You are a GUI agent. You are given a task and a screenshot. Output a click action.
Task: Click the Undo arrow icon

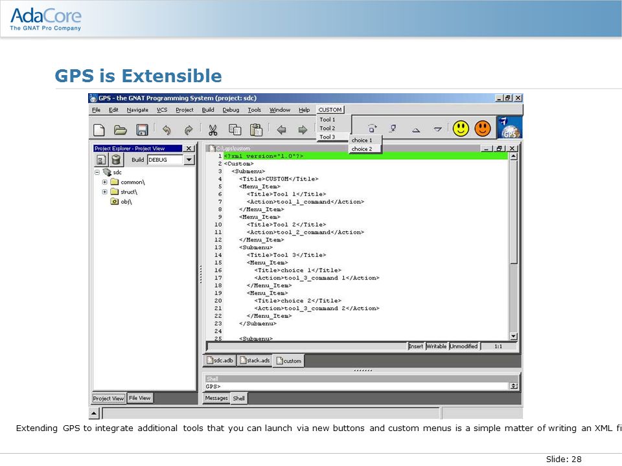(167, 130)
